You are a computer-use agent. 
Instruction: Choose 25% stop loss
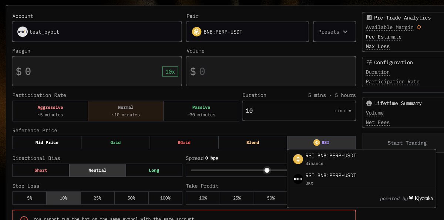click(x=98, y=198)
